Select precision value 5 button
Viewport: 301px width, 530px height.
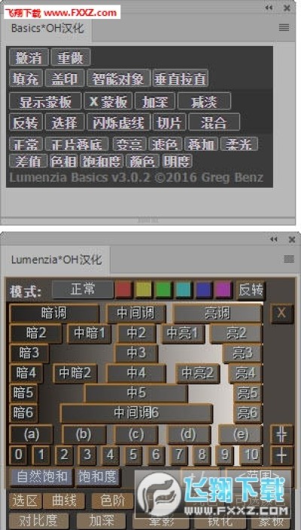(x=133, y=455)
